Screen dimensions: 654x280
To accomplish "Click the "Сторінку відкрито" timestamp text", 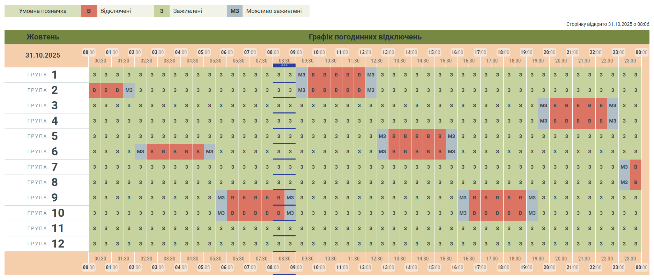I will (x=608, y=24).
